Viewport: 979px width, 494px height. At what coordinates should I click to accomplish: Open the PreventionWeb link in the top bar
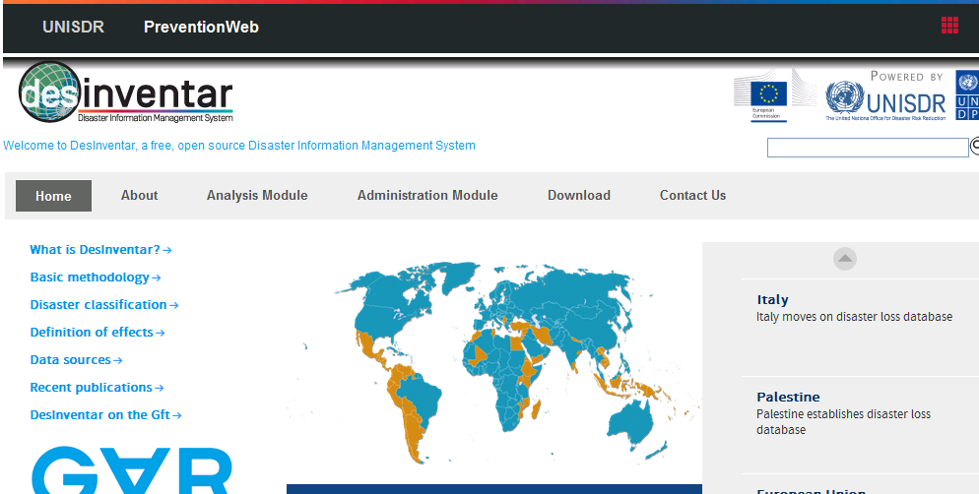(x=201, y=27)
